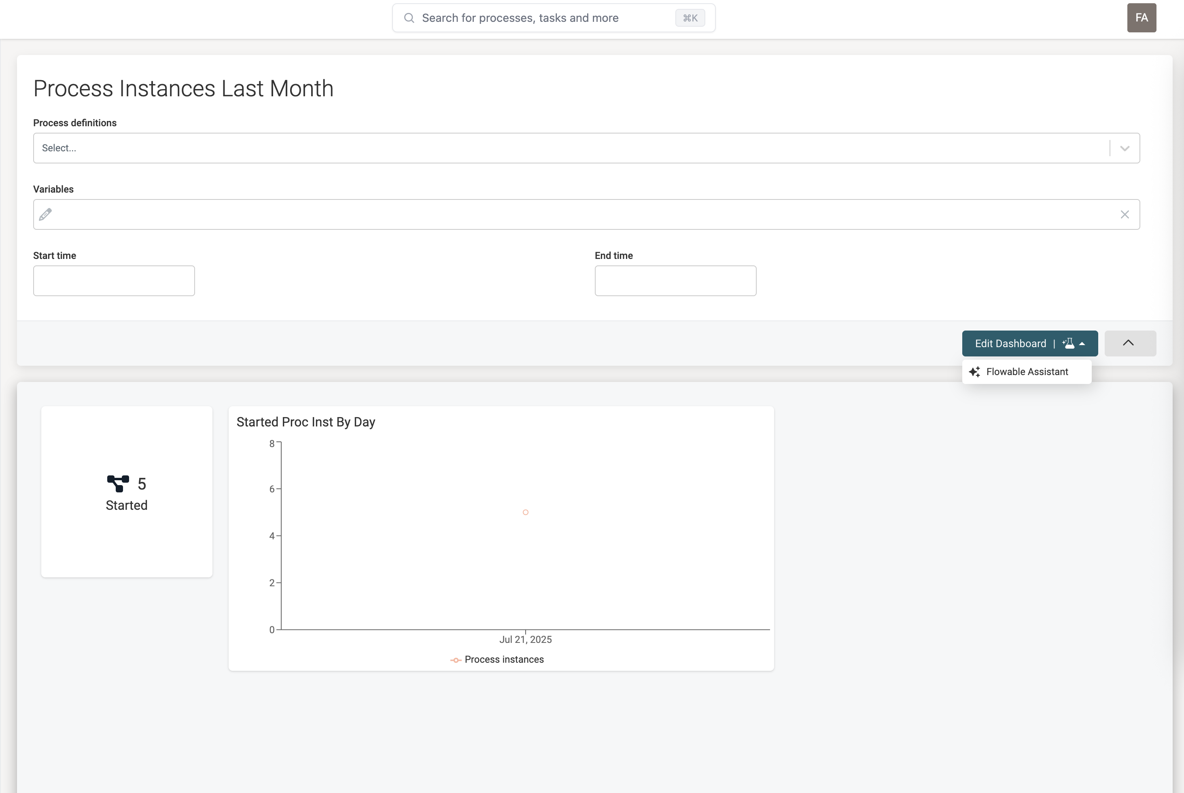
Task: Toggle the data point on the chart line
Action: tap(526, 512)
